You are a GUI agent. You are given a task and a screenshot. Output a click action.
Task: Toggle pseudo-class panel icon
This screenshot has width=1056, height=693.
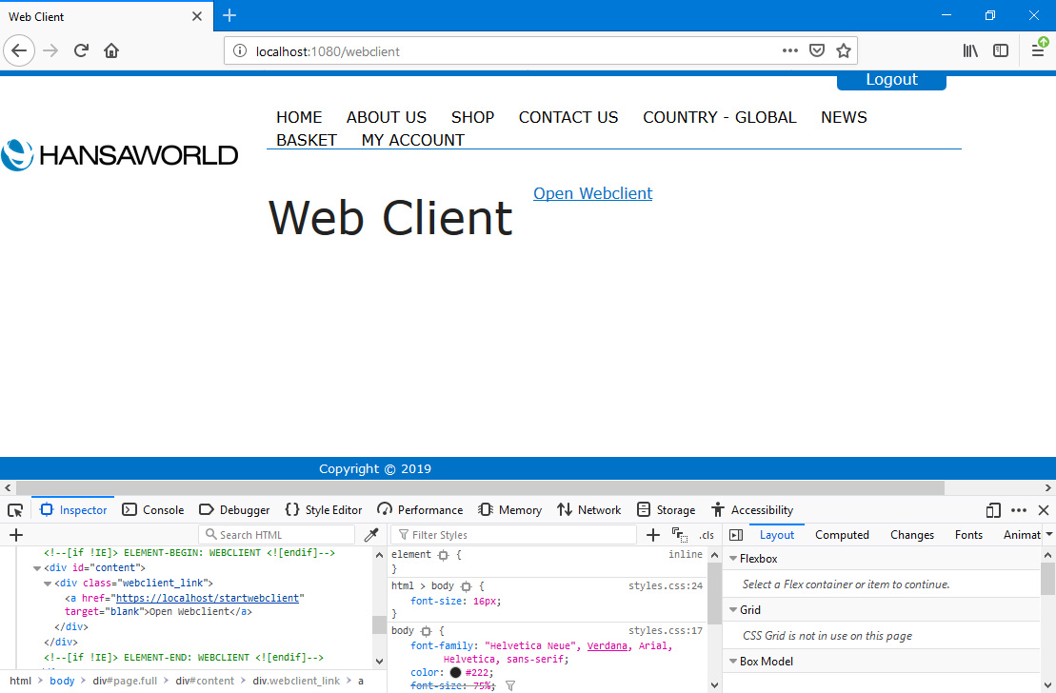point(680,535)
